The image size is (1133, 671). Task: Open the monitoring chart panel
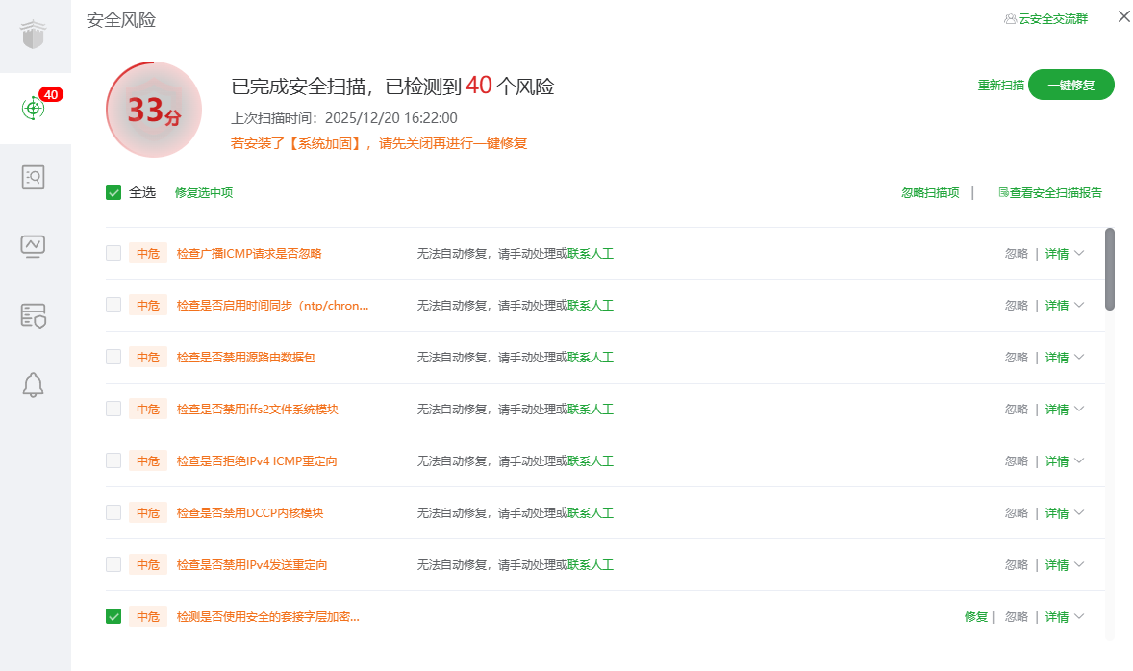(x=34, y=246)
